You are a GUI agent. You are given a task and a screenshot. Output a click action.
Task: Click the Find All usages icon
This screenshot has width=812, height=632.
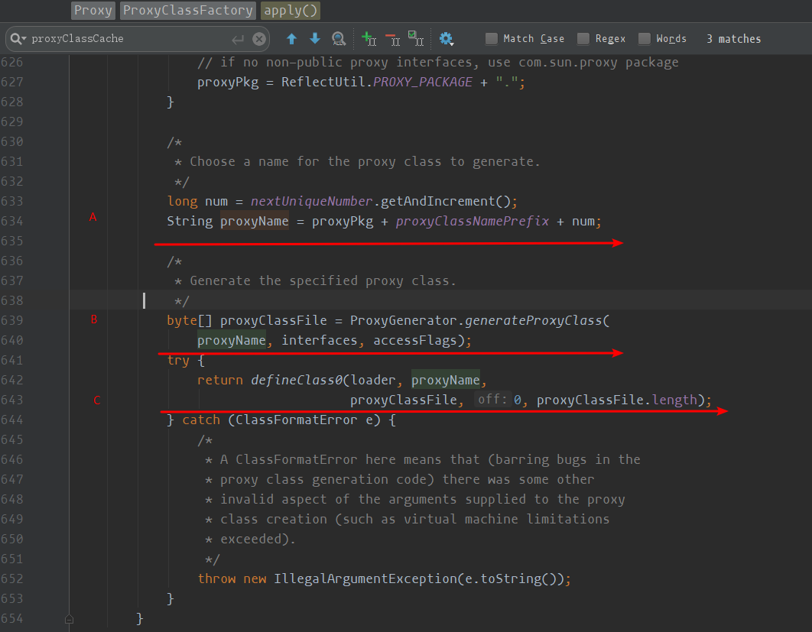(339, 39)
